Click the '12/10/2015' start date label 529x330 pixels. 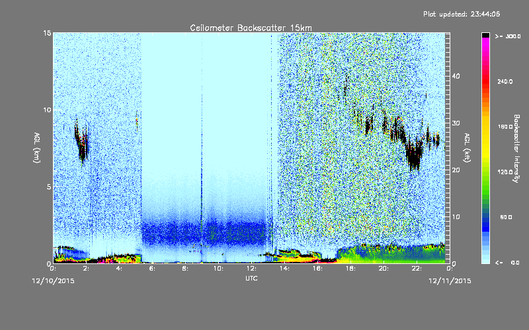53,281
